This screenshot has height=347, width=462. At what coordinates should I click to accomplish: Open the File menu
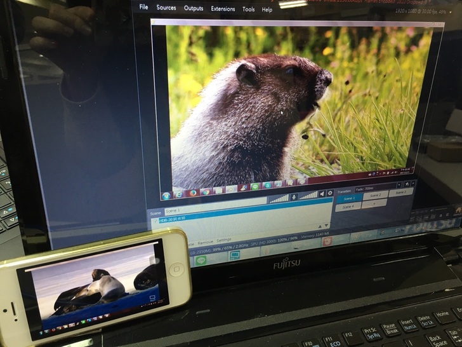[x=143, y=8]
